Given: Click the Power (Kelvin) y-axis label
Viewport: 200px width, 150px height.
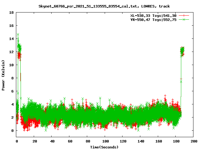Looking at the screenshot, I should tap(3, 75).
